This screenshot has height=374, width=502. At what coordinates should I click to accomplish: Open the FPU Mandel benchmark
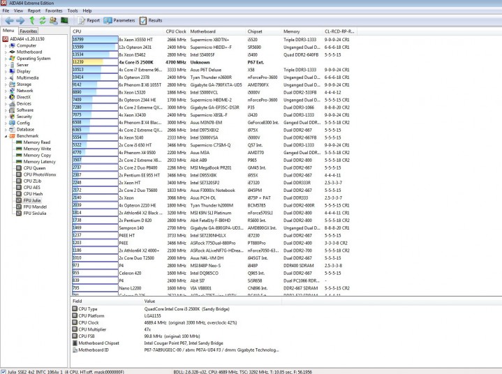click(x=31, y=207)
